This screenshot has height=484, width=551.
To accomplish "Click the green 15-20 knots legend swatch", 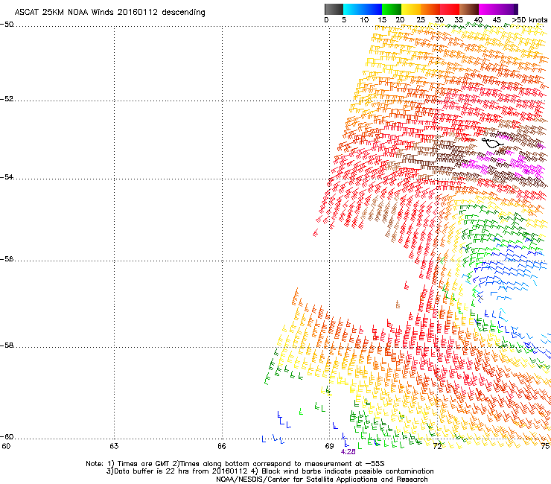I will point(392,9).
